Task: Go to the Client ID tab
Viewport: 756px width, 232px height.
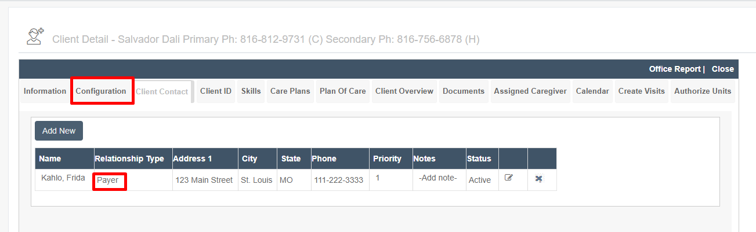Action: (216, 91)
